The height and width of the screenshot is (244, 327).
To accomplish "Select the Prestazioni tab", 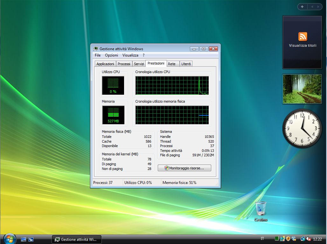I will 156,63.
